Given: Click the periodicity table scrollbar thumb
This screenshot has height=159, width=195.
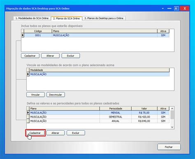Looking at the screenshot, I should coord(172,115).
